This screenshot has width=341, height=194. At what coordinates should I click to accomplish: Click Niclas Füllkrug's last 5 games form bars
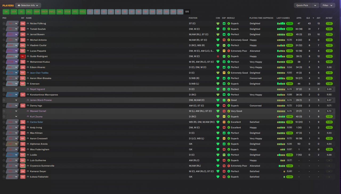[281, 23]
